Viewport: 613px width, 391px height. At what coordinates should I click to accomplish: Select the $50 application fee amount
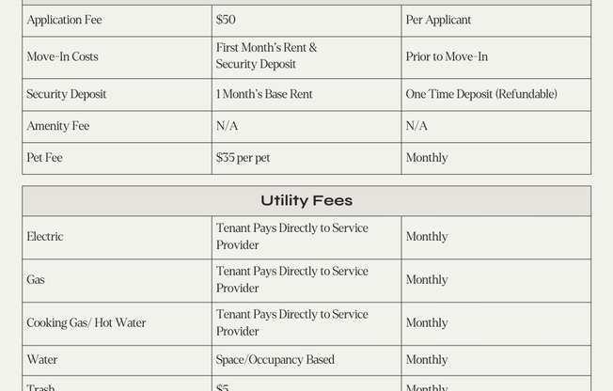[x=226, y=20]
